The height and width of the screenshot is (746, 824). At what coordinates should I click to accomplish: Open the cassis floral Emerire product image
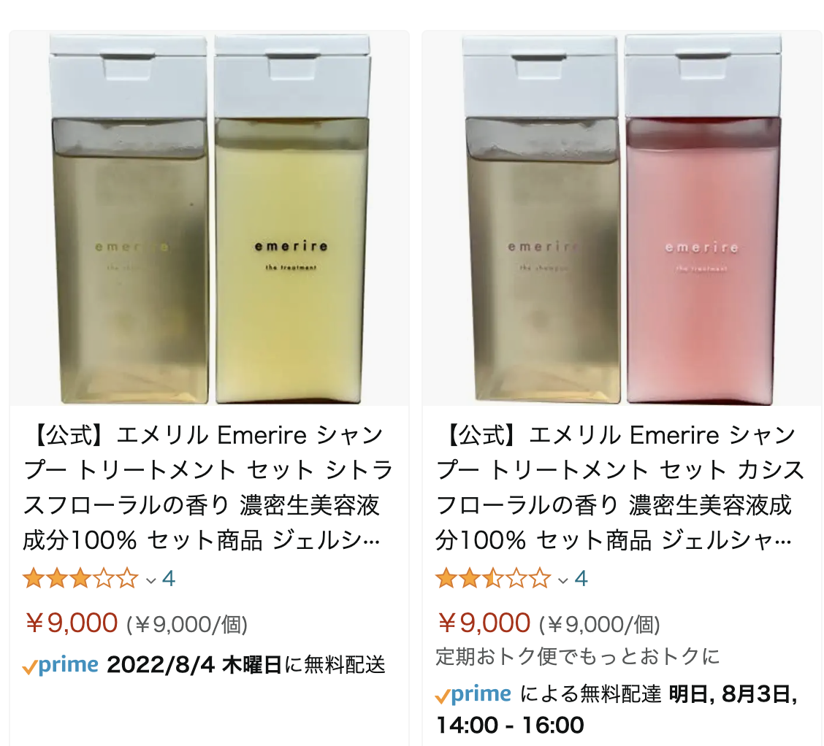622,218
